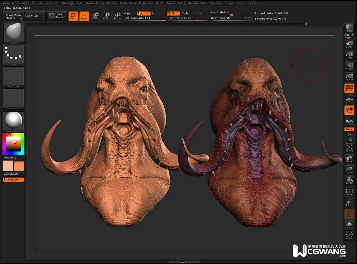This screenshot has height=264, width=357.
Task: Click the Actual size icon
Action: (349, 66)
